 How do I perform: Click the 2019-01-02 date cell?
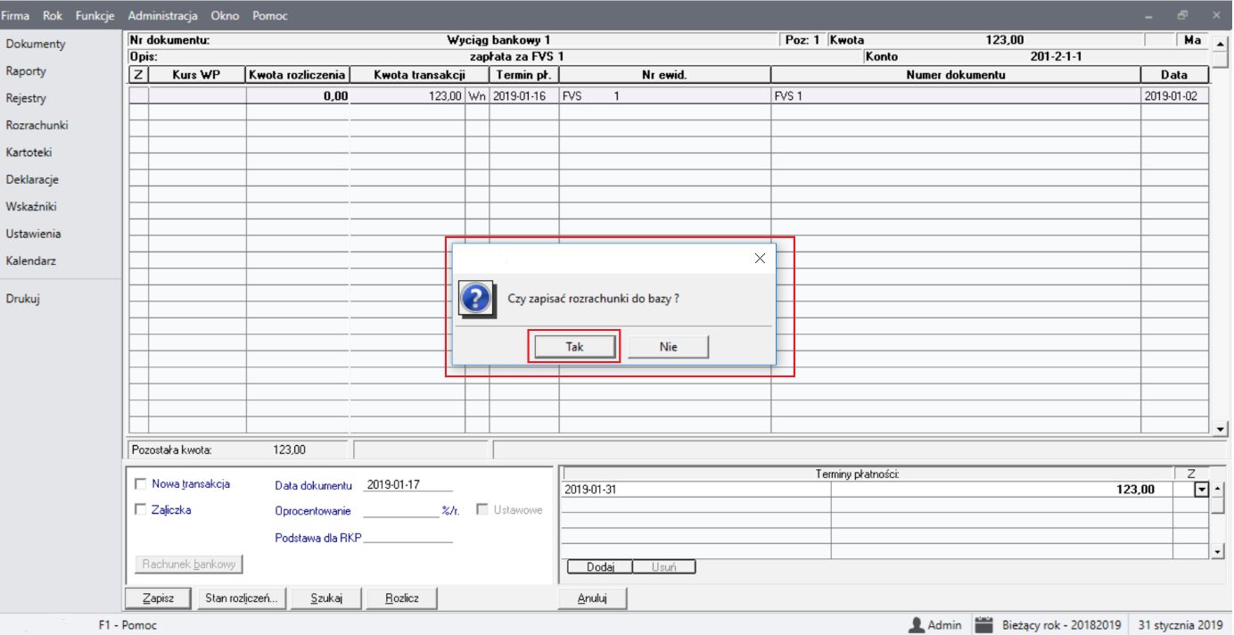click(1174, 95)
